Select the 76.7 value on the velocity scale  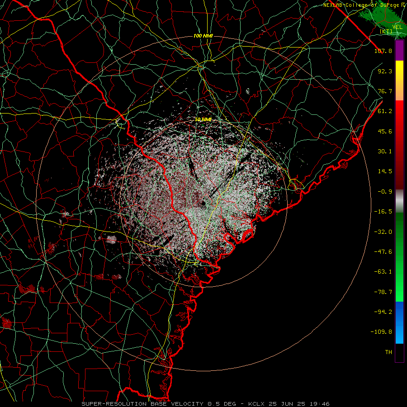[x=385, y=91]
